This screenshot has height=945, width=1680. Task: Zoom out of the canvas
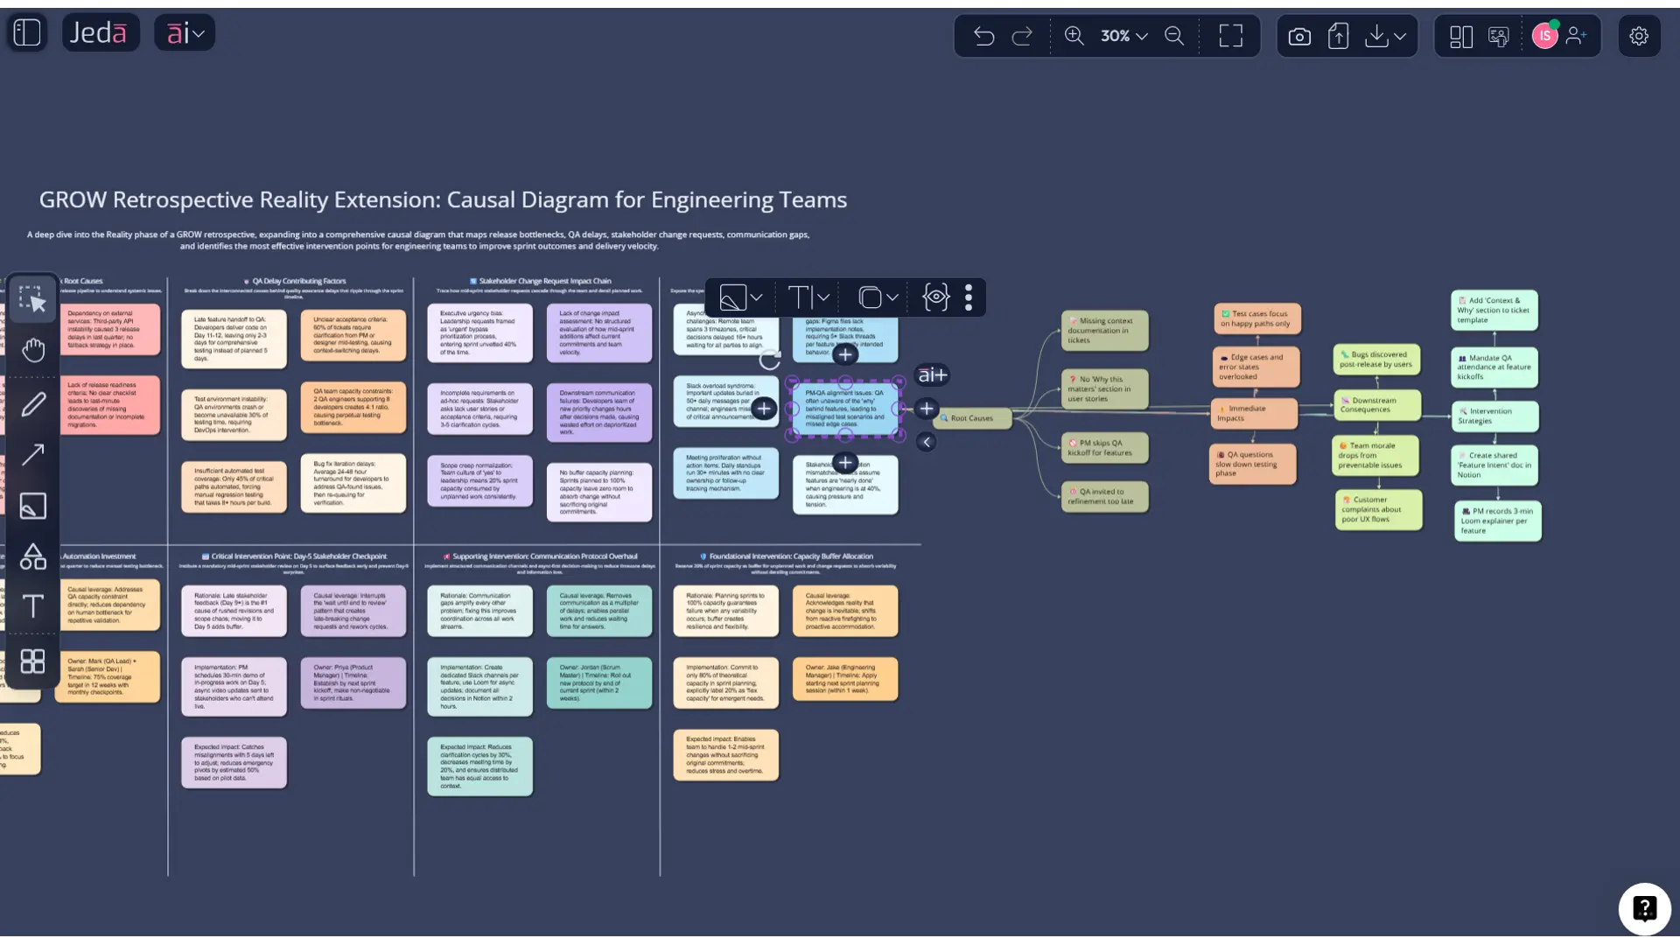tap(1174, 36)
